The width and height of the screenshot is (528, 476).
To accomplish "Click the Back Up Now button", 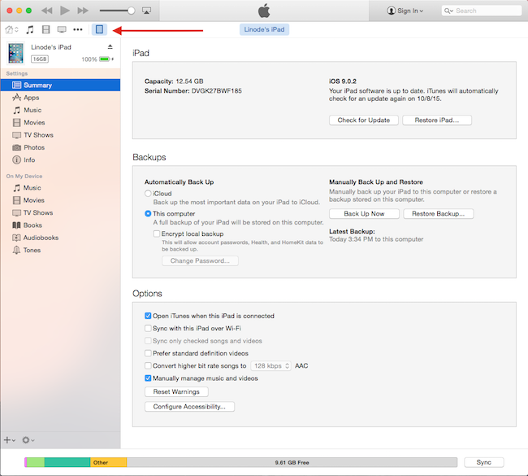I will pyautogui.click(x=364, y=214).
